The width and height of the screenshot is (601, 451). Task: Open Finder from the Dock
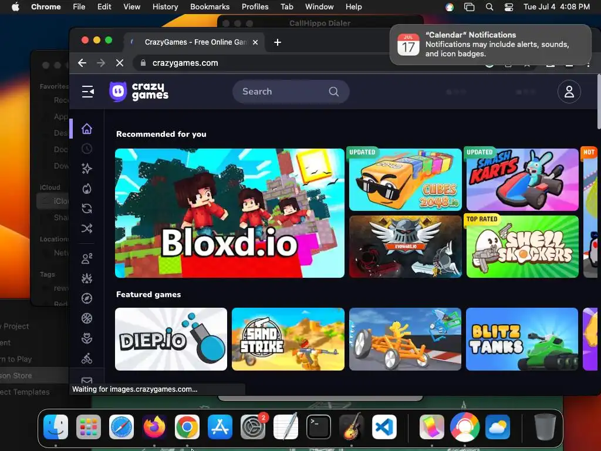coord(56,427)
